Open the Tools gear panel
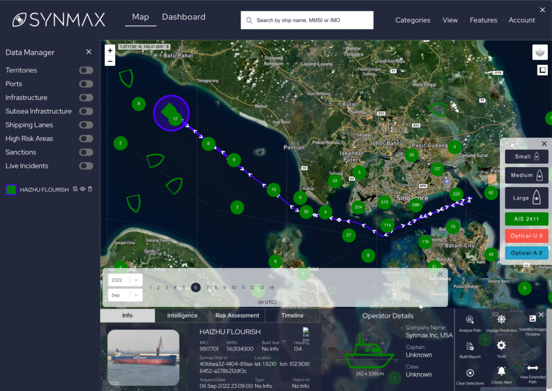This screenshot has width=552, height=391. pyautogui.click(x=501, y=345)
